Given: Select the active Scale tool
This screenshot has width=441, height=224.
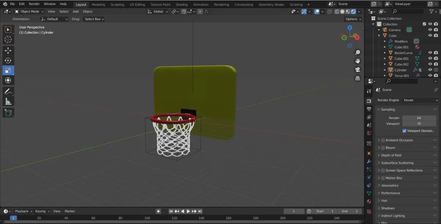Looking at the screenshot, I should [x=8, y=70].
